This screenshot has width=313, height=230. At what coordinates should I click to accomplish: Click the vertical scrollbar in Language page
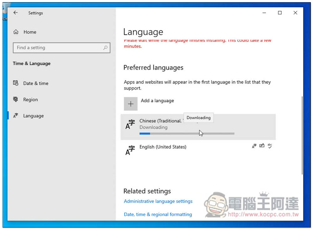302,135
